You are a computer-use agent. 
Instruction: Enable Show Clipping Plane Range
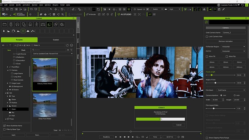(207, 138)
